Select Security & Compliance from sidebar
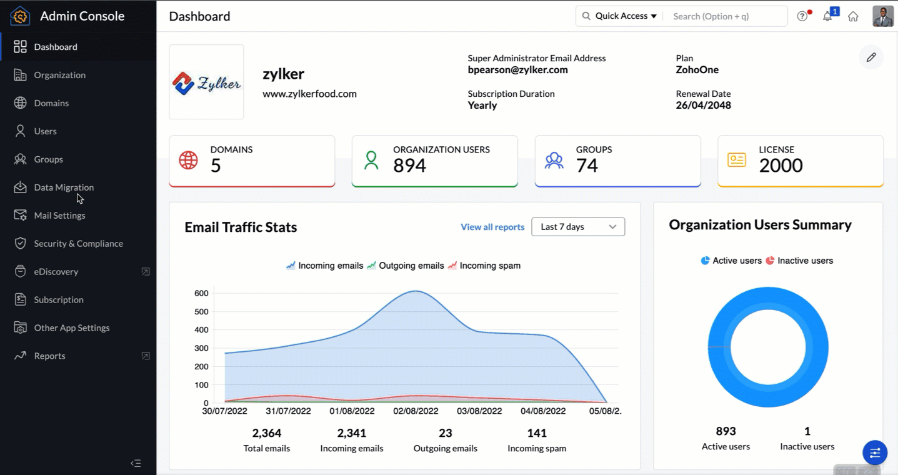Image resolution: width=898 pixels, height=475 pixels. tap(78, 244)
